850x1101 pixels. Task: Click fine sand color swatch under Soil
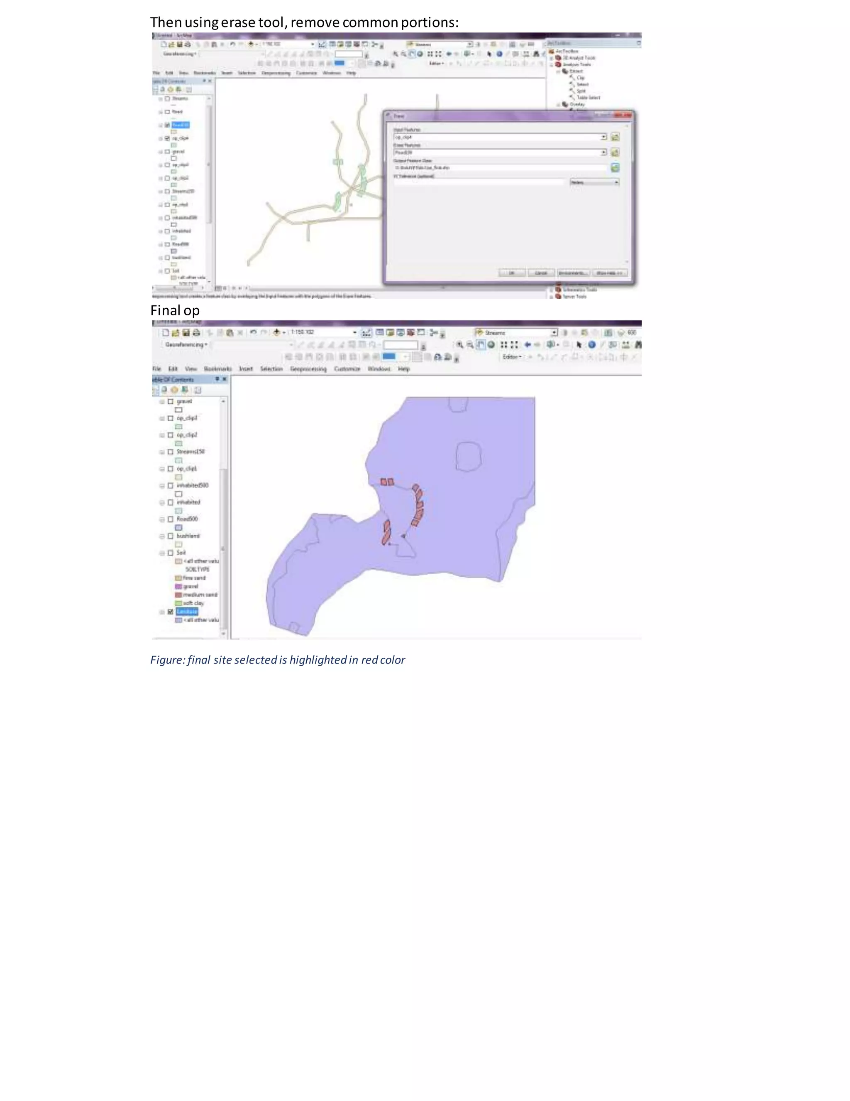coord(178,578)
